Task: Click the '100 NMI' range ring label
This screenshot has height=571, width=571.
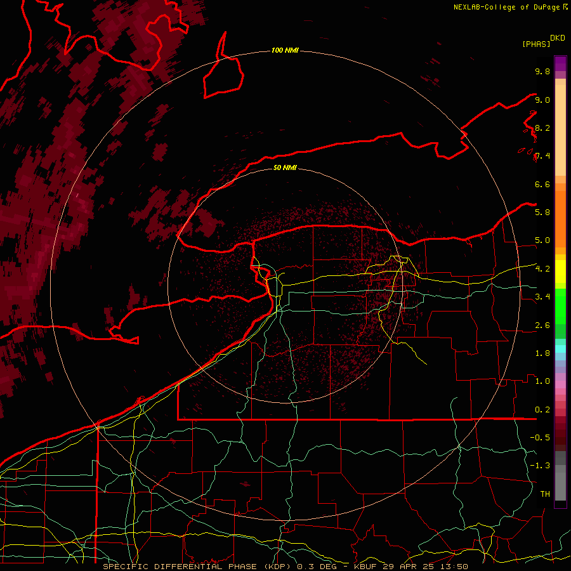Action: 285,50
